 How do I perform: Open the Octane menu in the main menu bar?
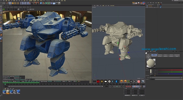click(x=52, y=1)
